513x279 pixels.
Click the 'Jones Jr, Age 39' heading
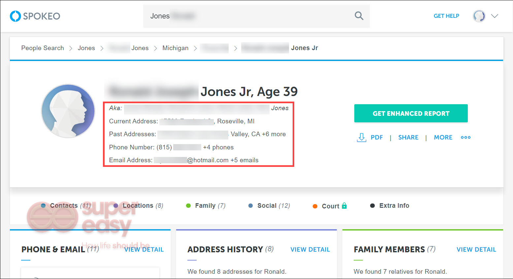click(x=249, y=92)
